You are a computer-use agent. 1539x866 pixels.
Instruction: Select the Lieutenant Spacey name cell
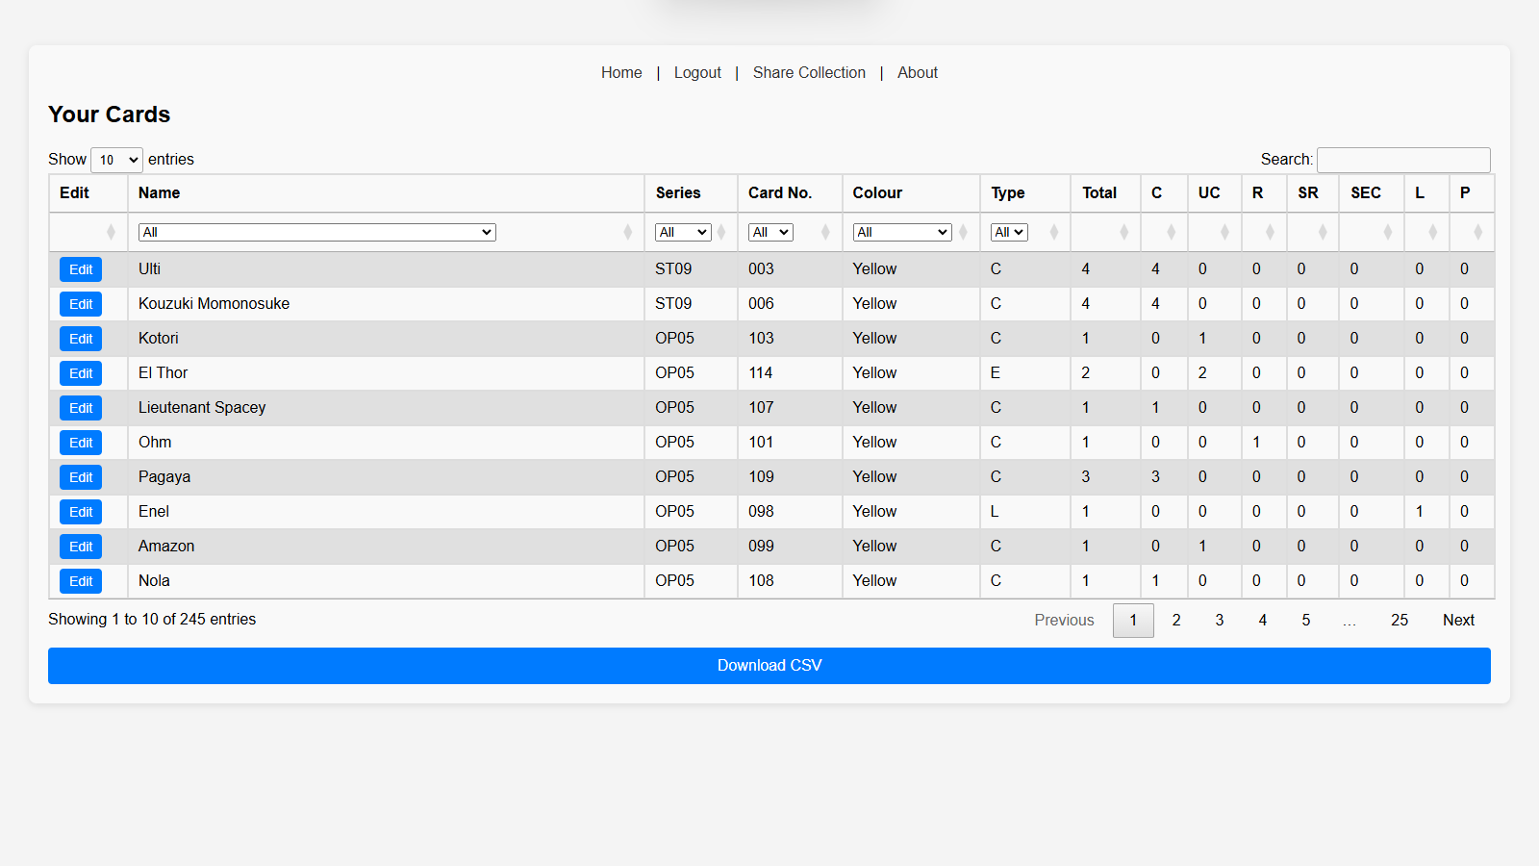tap(386, 408)
